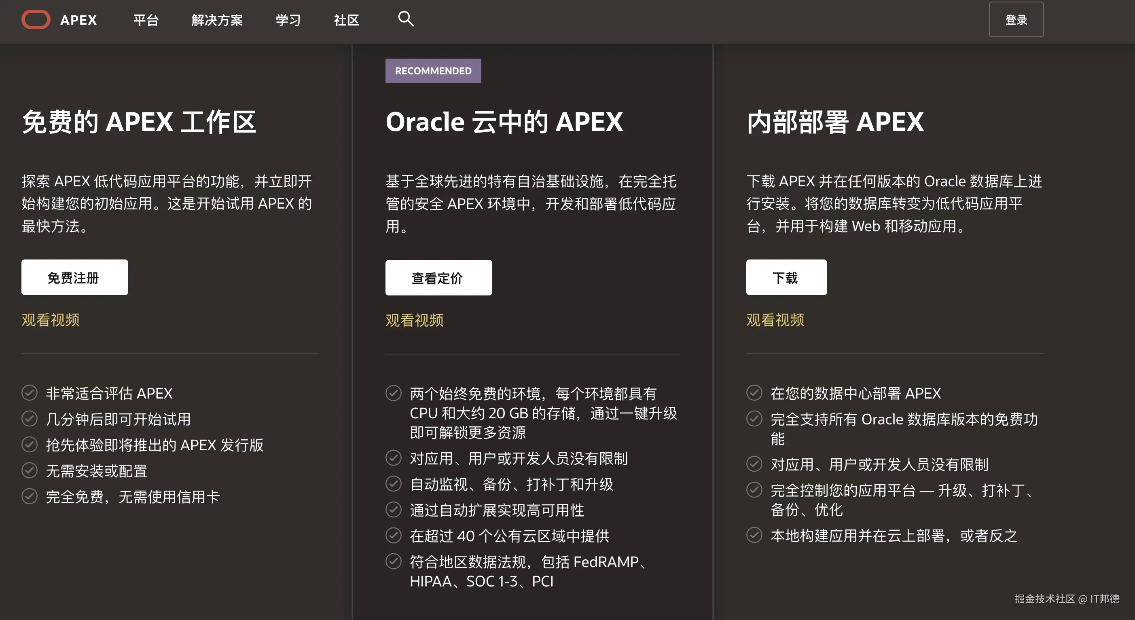Open the search magnifier icon
The image size is (1135, 620).
[x=405, y=19]
